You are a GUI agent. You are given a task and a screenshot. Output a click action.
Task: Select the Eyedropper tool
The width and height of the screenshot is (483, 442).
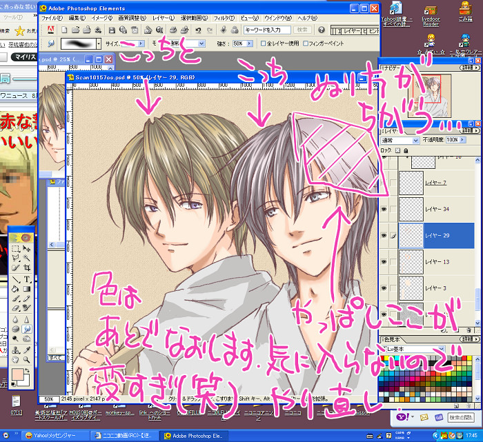coord(27,350)
